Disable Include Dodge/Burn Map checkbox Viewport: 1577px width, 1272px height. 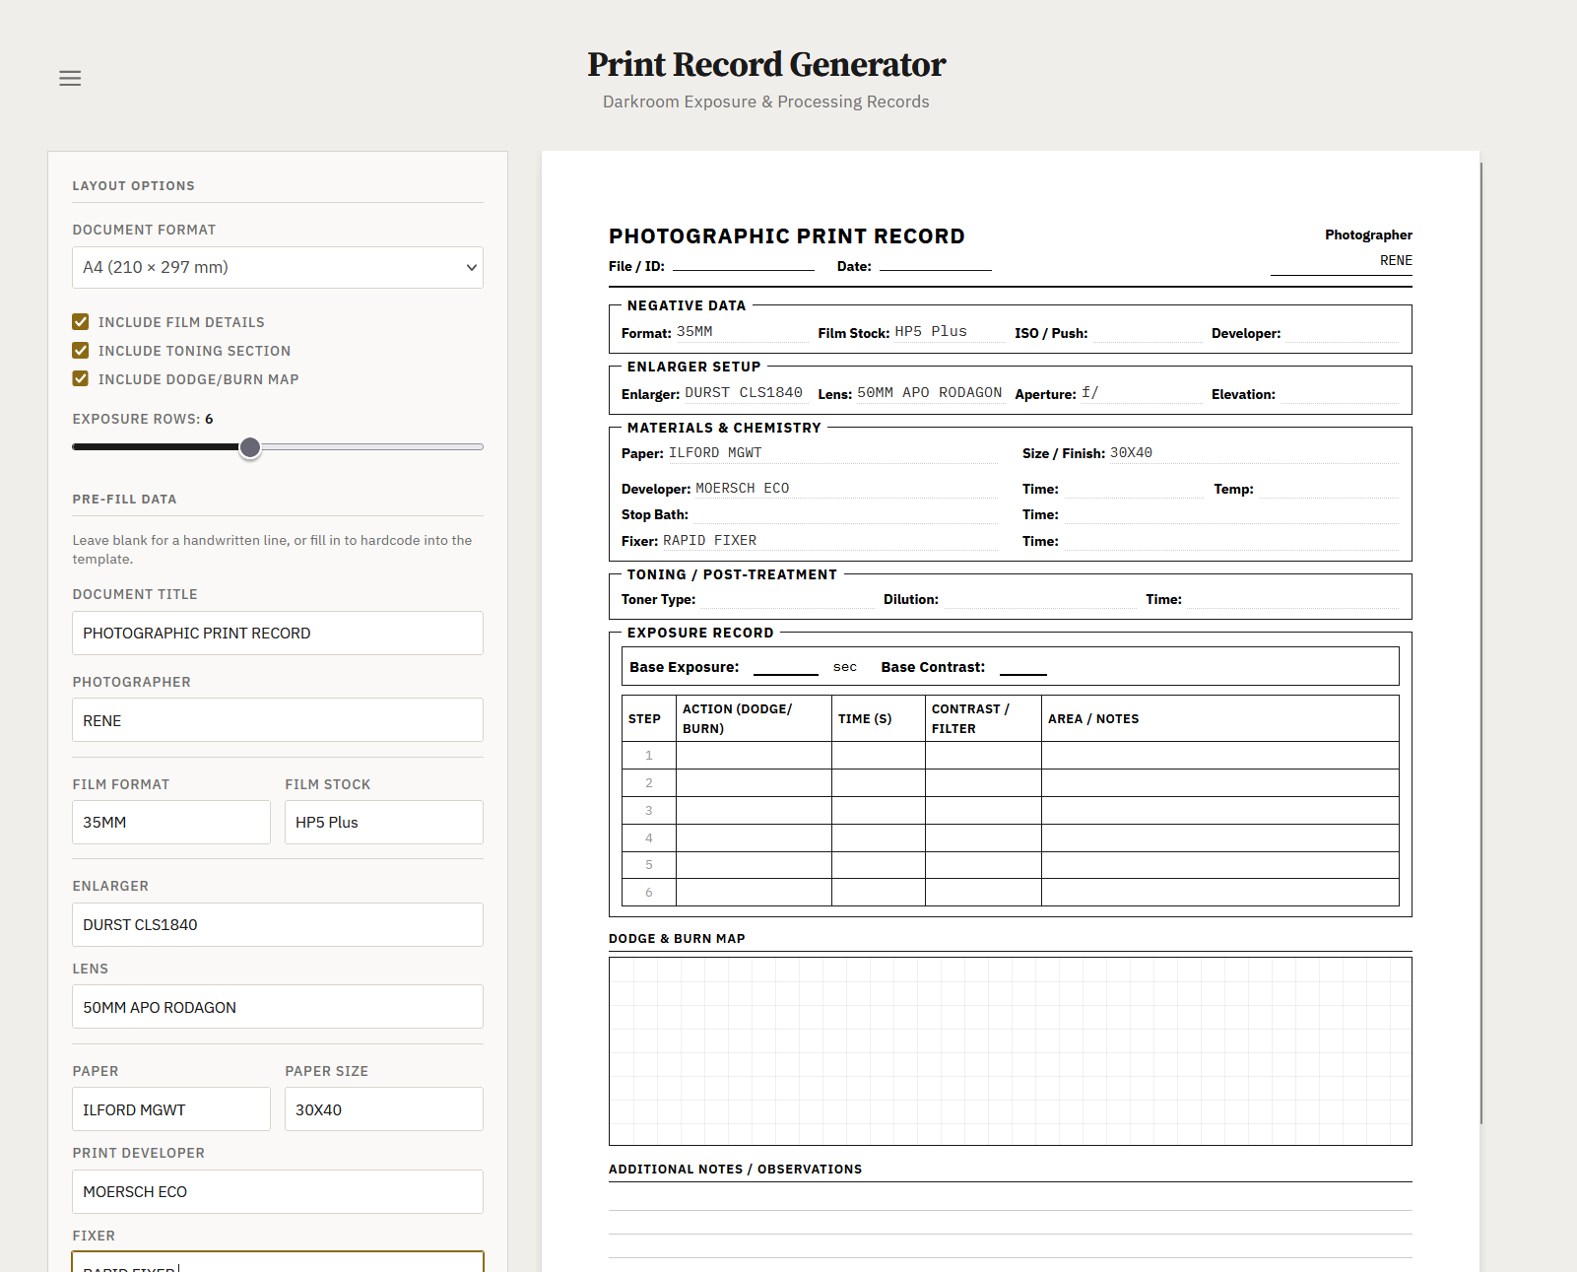pyautogui.click(x=81, y=379)
